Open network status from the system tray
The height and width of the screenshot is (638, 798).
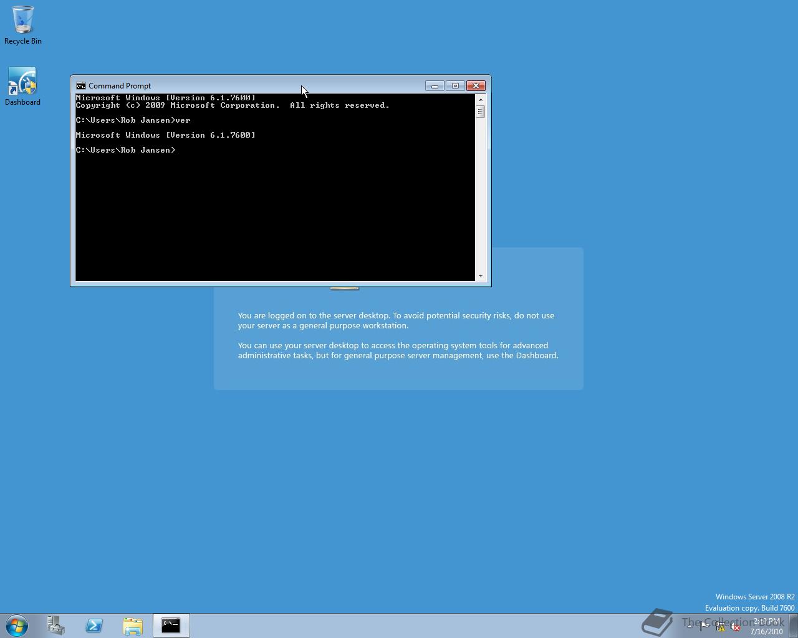pos(720,626)
